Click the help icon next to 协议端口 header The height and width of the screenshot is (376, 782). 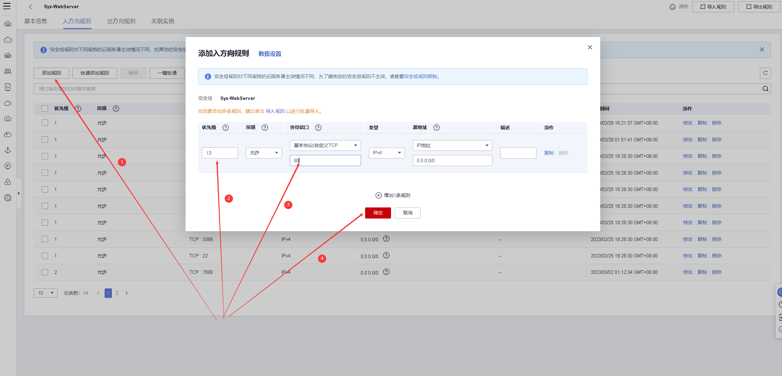pos(318,127)
